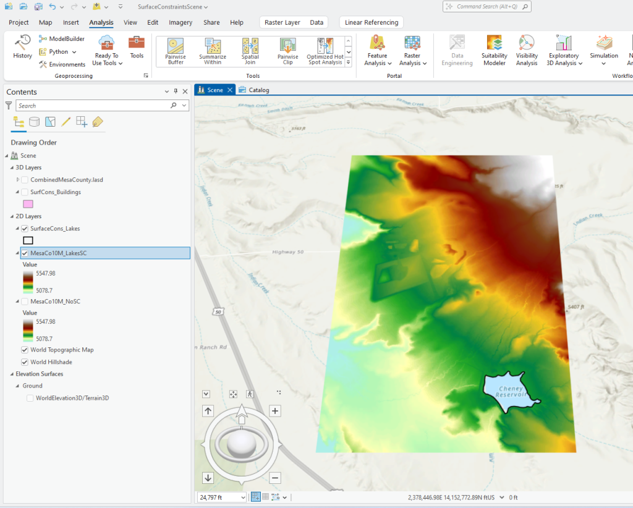Turn on WorldElevation3D/Terrain3D elevation source
The width and height of the screenshot is (633, 508).
[30, 399]
